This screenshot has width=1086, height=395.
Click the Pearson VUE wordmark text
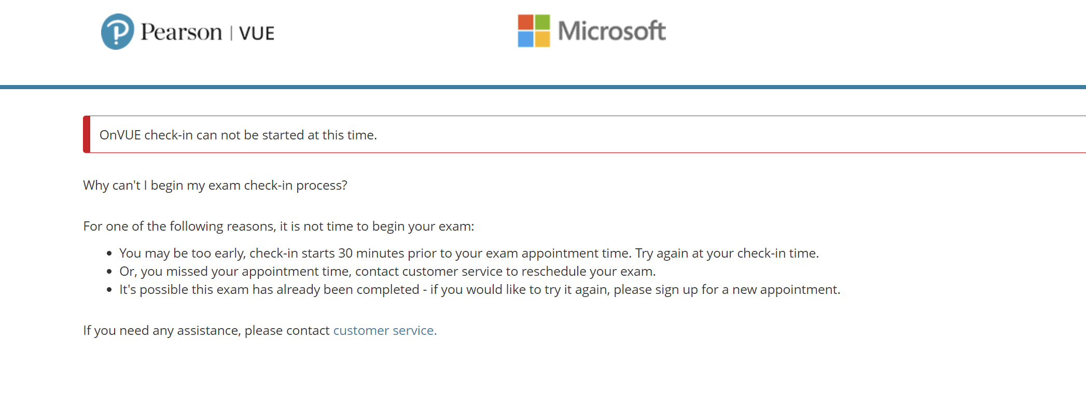click(x=207, y=32)
